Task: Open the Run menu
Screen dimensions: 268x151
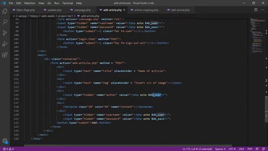Action: point(57,3)
